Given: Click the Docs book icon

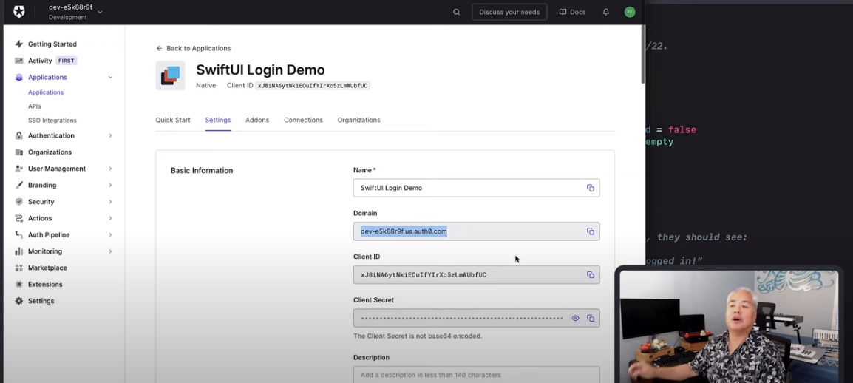Looking at the screenshot, I should [563, 12].
